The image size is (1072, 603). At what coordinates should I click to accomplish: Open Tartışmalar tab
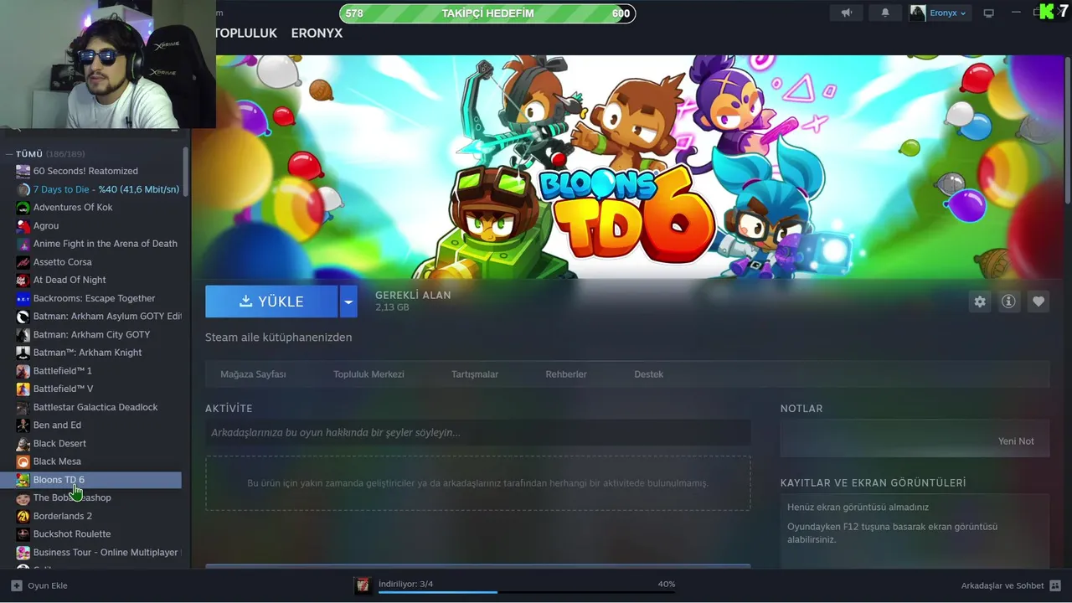(x=475, y=374)
